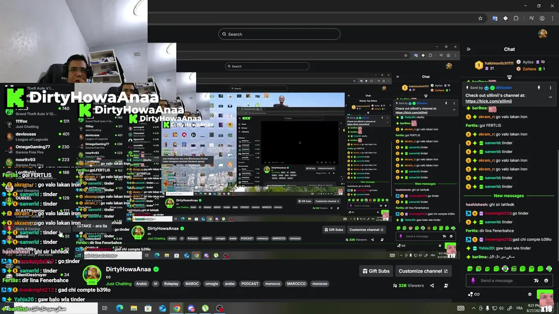Collapse the Chat panel
This screenshot has width=559, height=314.
[469, 49]
